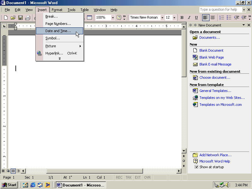Click the vertical scrollbar down arrow
The image size is (252, 189).
tap(184, 151)
